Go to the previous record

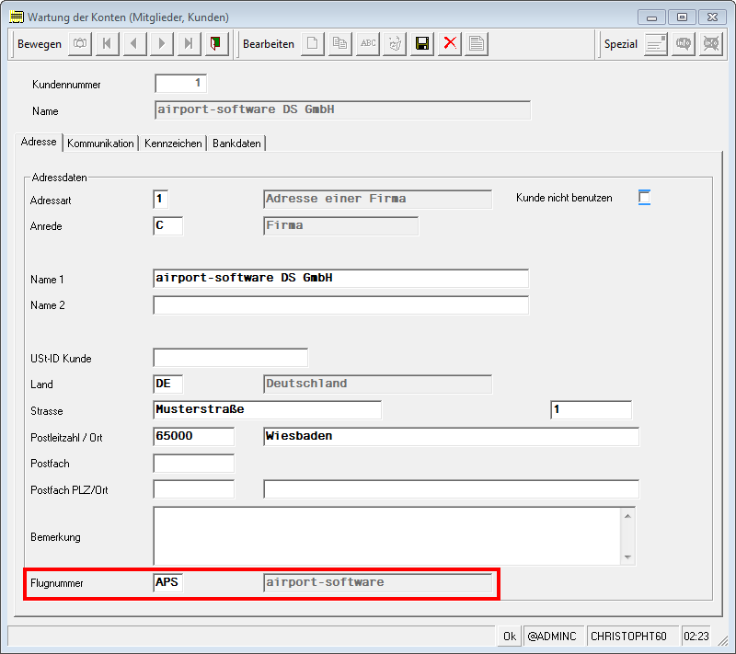[x=134, y=44]
